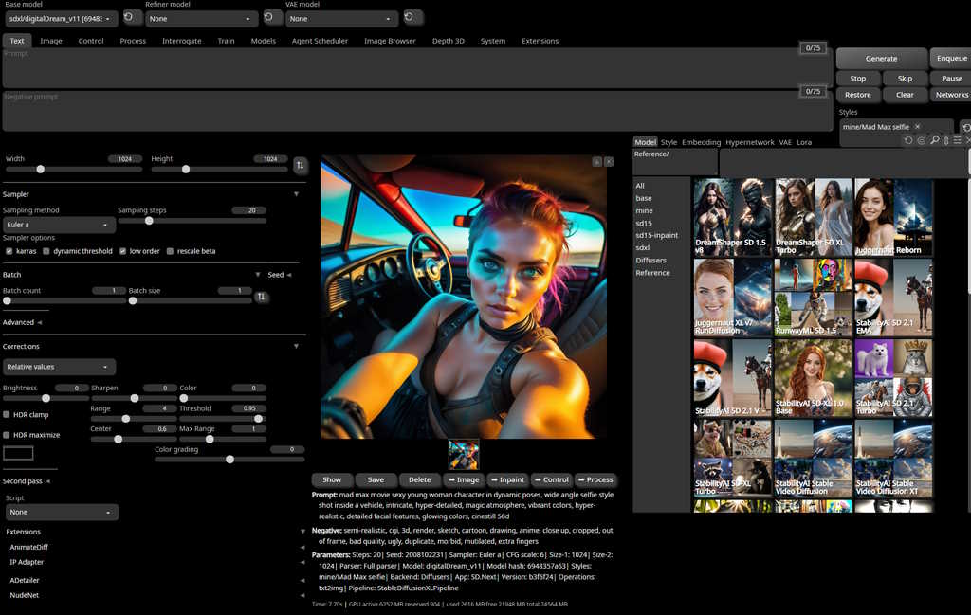
Task: Refresh the styles list
Action: pos(965,127)
